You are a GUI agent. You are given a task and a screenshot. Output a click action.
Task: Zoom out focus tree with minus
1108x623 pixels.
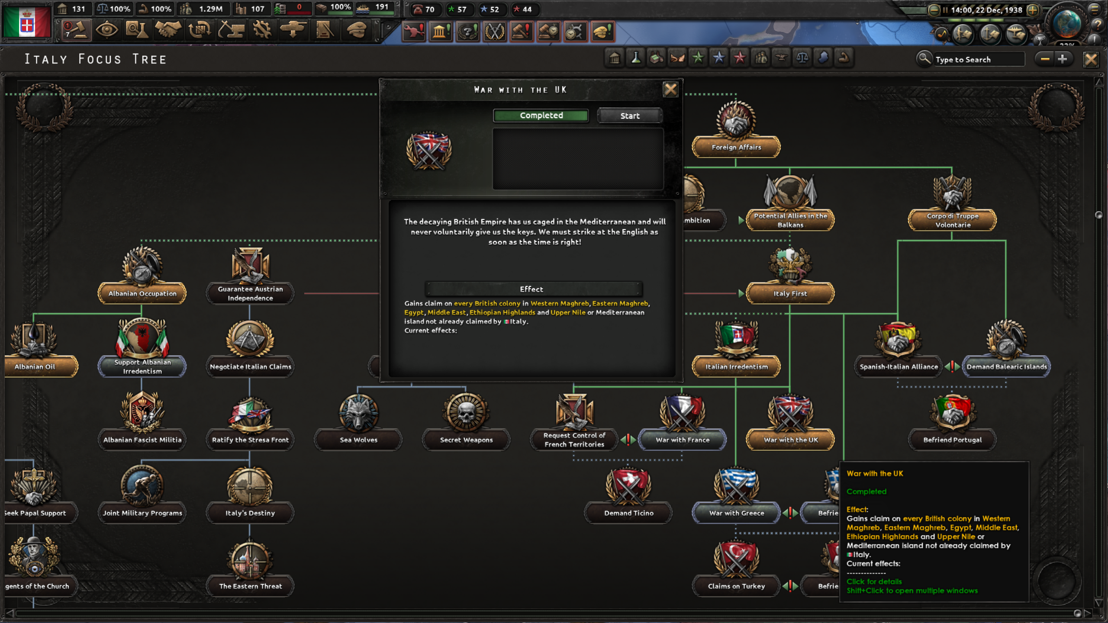(x=1045, y=59)
